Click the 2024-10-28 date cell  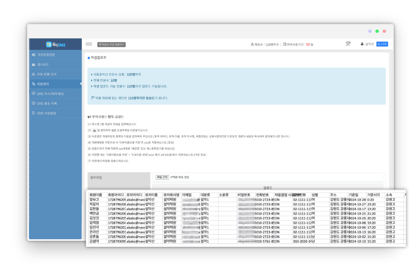[x=357, y=199]
